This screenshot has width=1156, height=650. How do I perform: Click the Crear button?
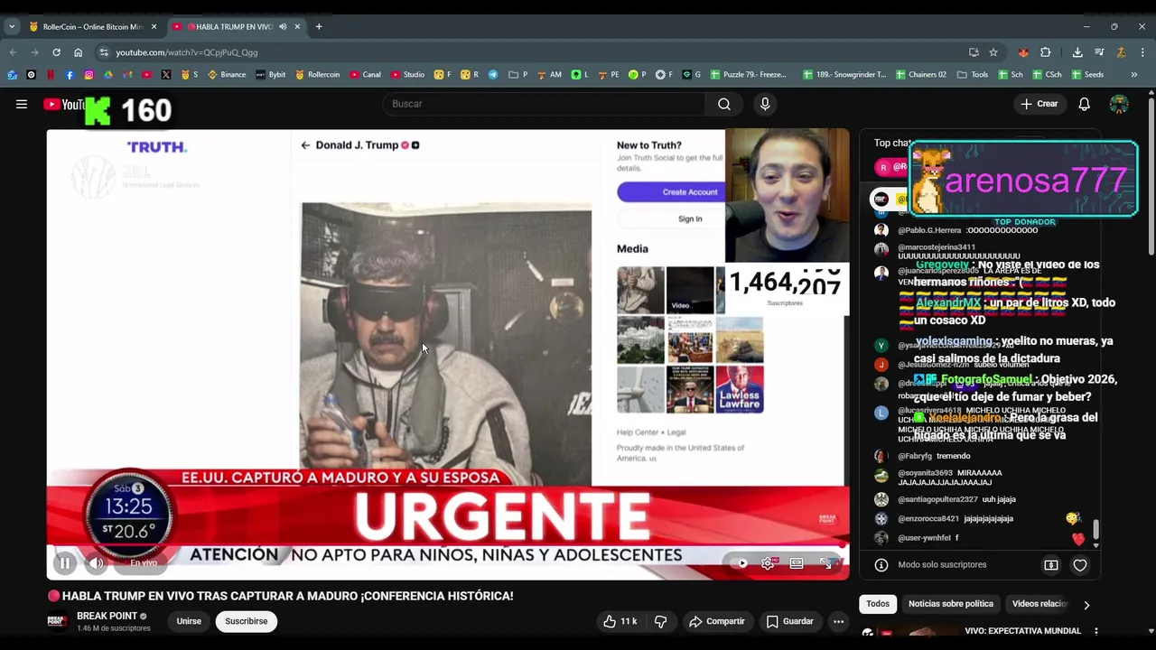point(1039,104)
